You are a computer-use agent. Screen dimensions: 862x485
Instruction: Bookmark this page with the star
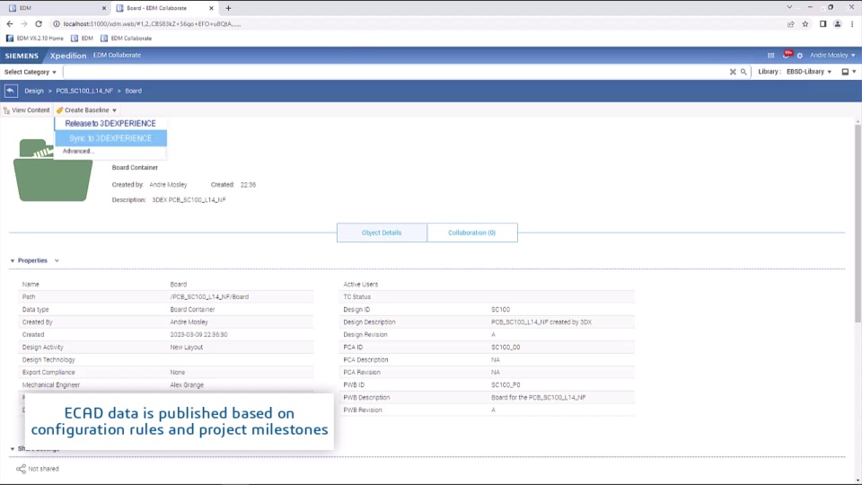[x=805, y=23]
